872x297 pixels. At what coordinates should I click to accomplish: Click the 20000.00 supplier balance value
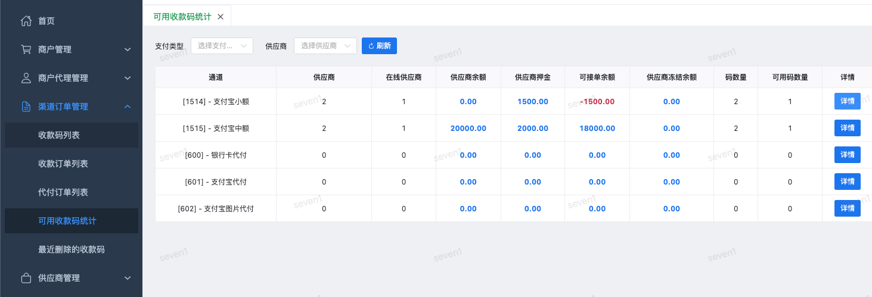point(468,129)
